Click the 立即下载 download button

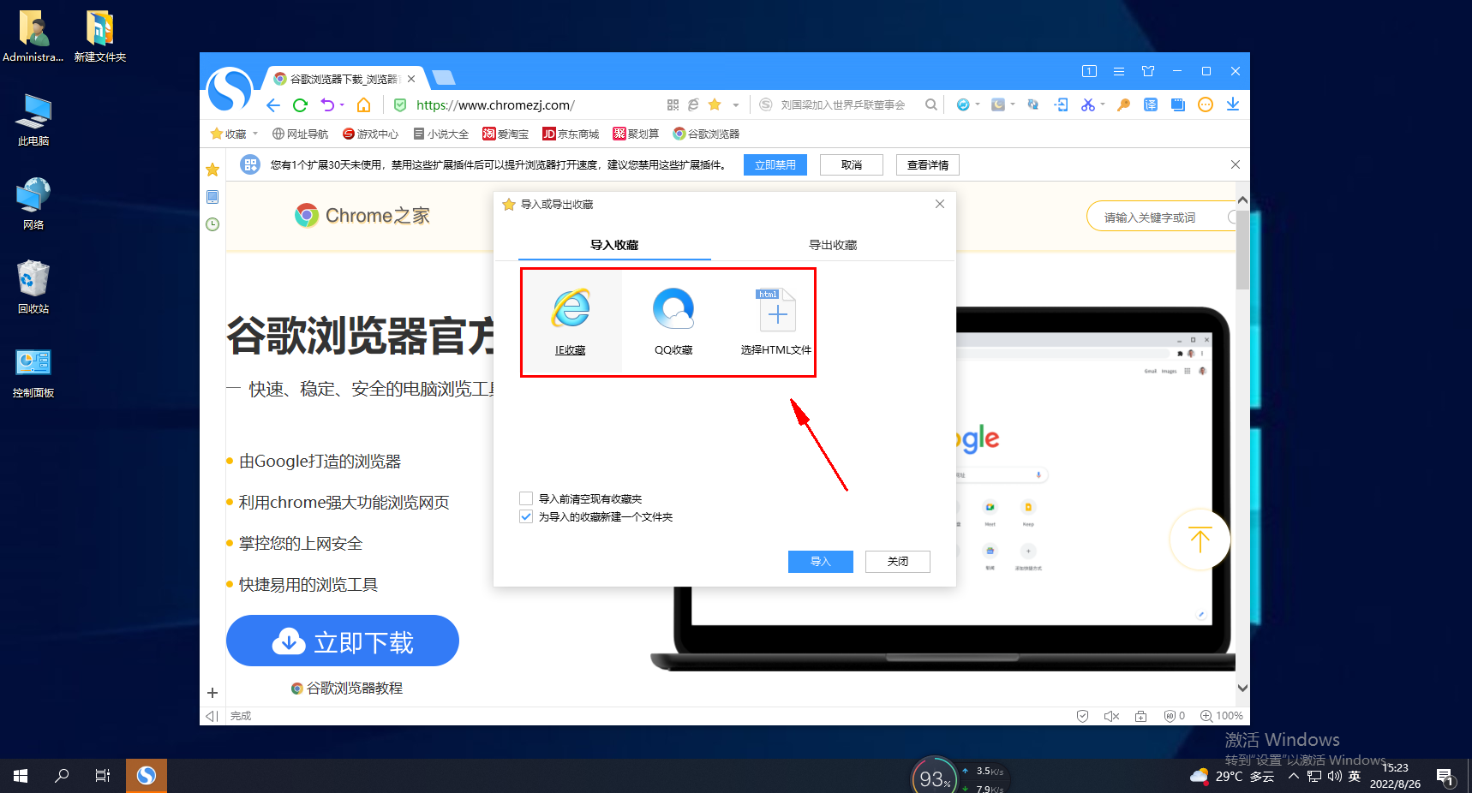coord(343,641)
